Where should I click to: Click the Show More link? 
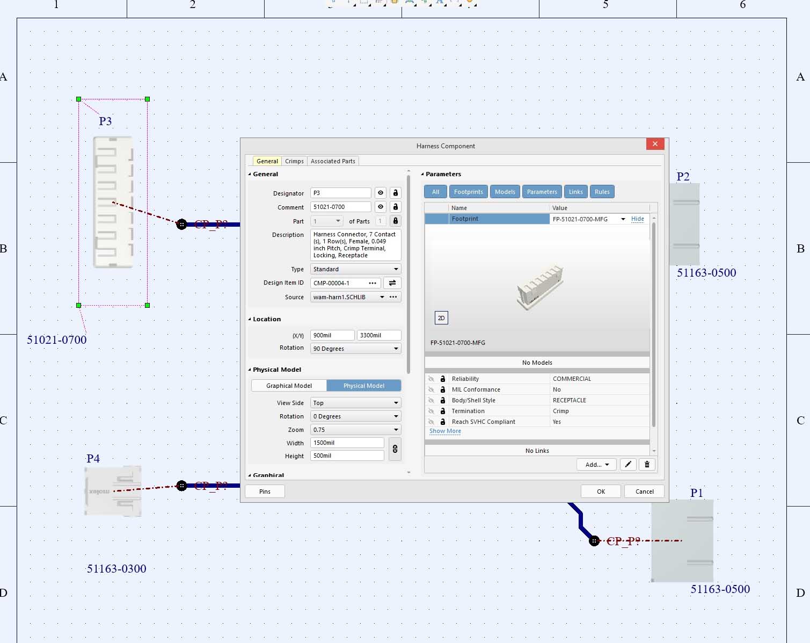pos(445,431)
